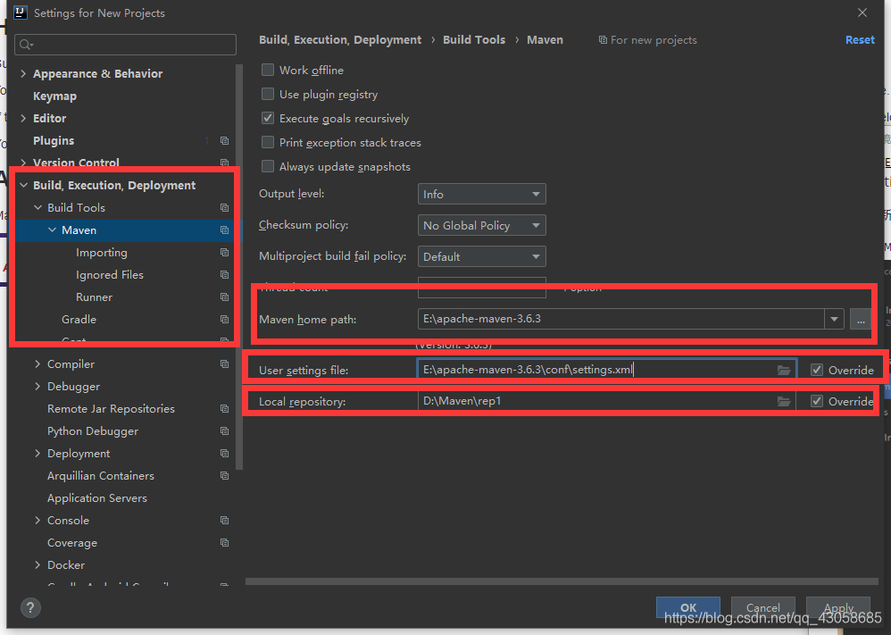
Task: Click the project-level icon beside Deployment
Action: [x=224, y=453]
